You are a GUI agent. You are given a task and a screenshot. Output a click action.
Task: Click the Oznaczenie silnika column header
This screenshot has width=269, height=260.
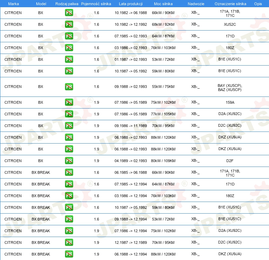(230, 4)
